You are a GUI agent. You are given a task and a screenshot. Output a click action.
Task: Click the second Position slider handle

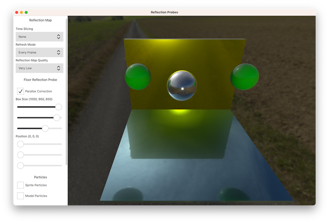point(20,155)
